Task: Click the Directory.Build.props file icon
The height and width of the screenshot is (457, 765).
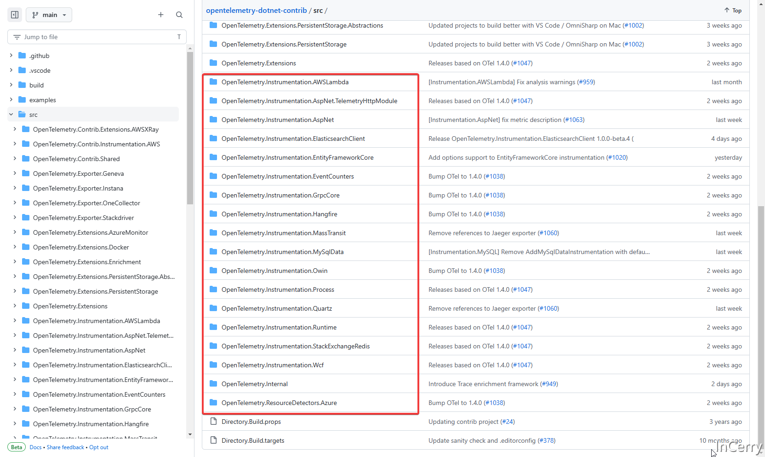Action: 213,422
